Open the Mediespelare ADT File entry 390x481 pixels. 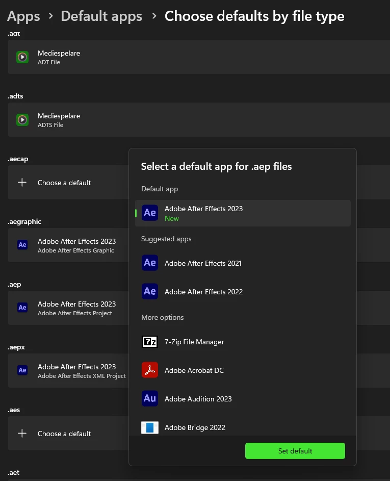pyautogui.click(x=199, y=57)
